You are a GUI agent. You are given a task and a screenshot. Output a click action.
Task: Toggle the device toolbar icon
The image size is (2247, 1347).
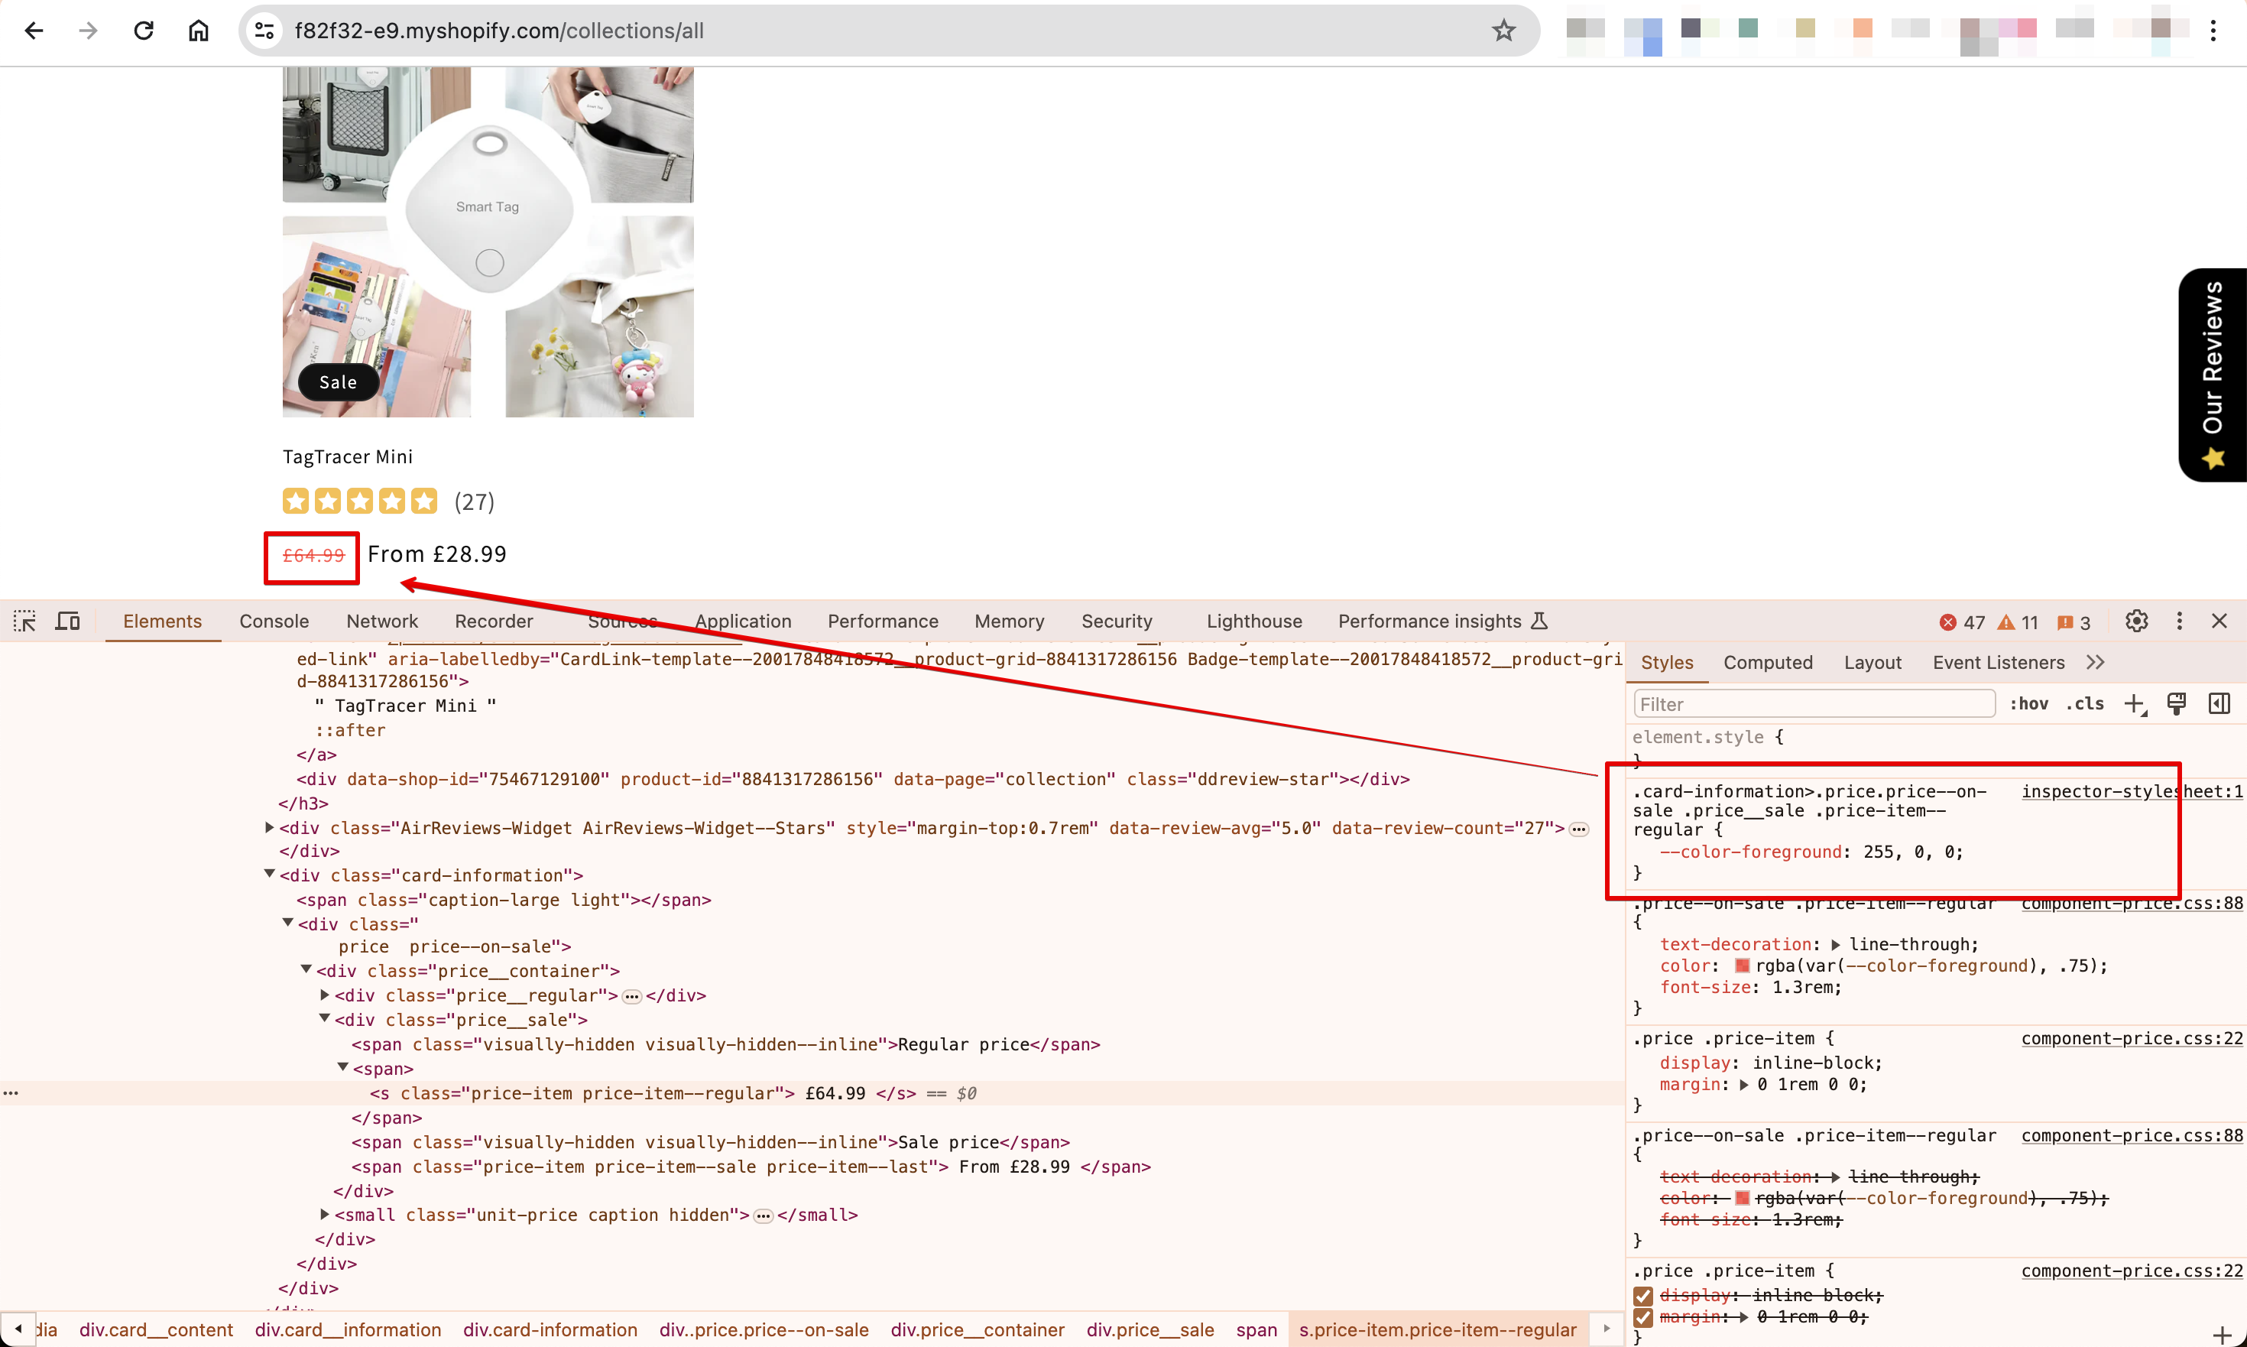68,621
